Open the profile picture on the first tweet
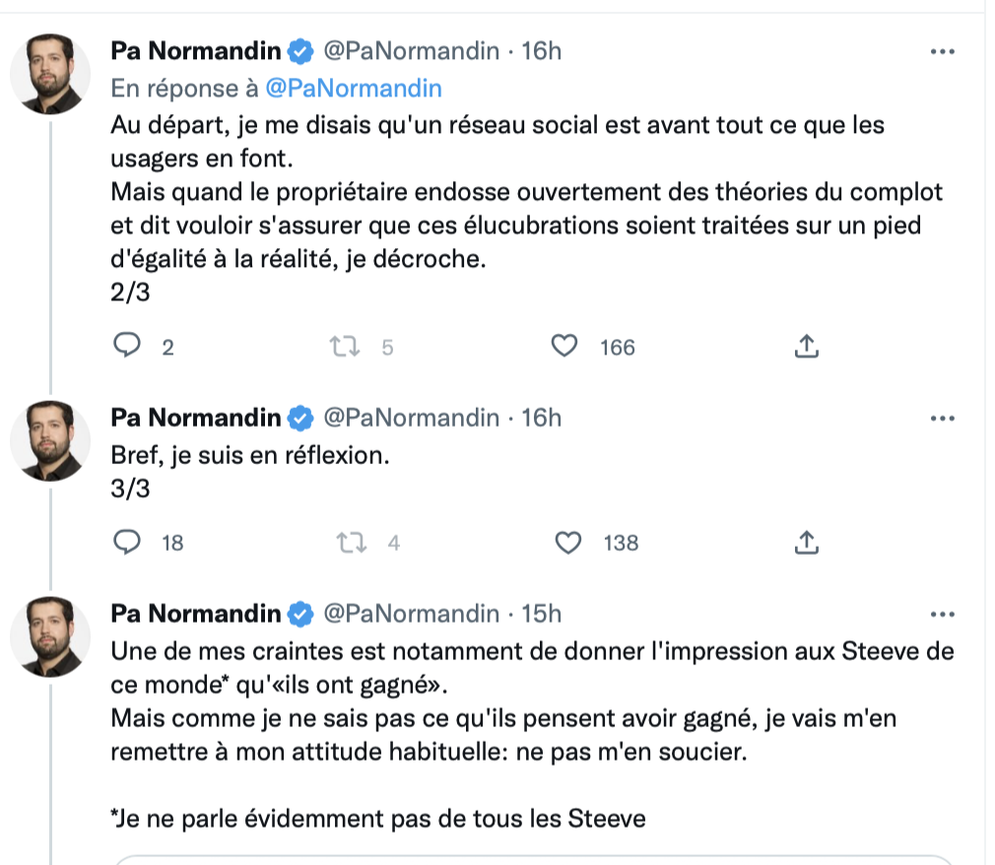 tap(51, 74)
